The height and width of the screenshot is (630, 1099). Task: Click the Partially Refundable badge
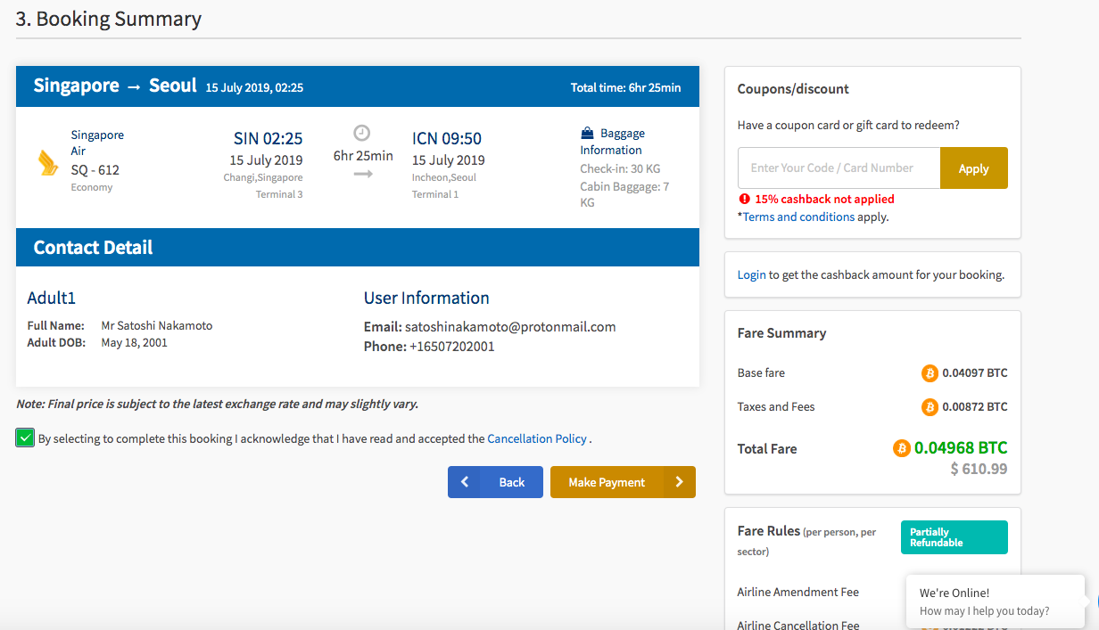pos(954,536)
